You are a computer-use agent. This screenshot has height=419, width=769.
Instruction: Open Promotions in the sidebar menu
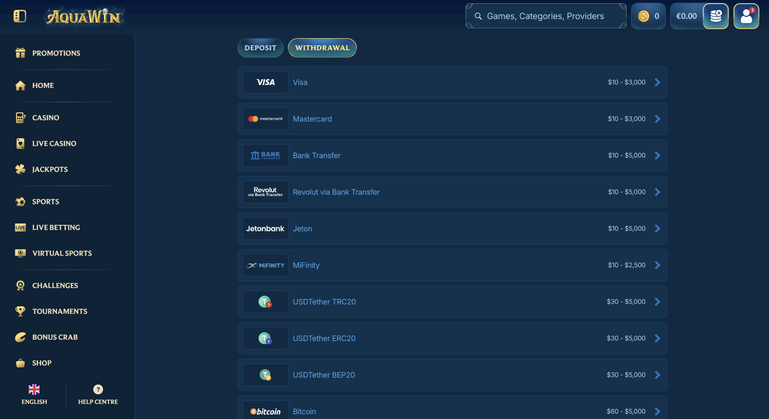pos(56,53)
